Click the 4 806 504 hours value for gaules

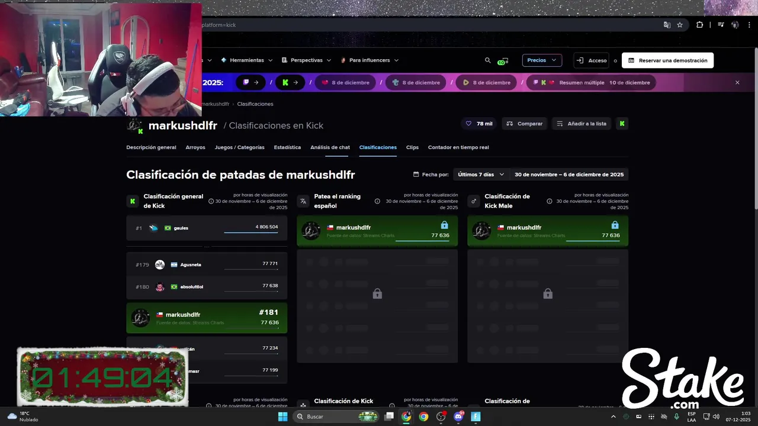pyautogui.click(x=266, y=227)
